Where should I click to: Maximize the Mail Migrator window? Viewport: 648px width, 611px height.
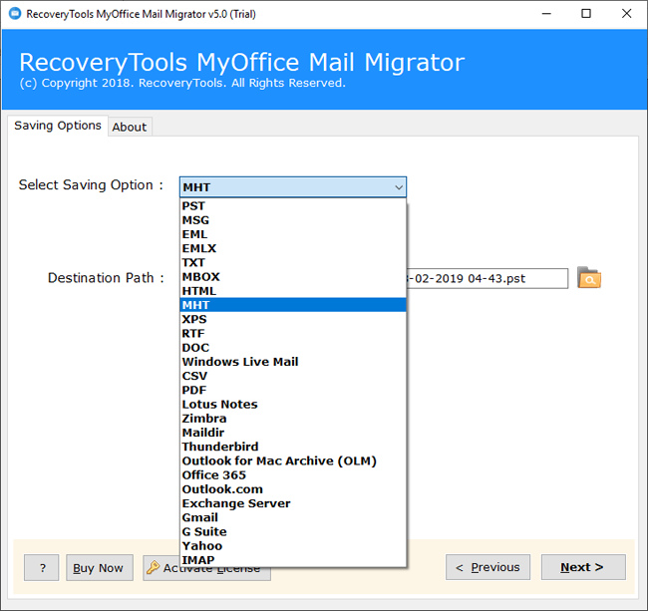(586, 14)
